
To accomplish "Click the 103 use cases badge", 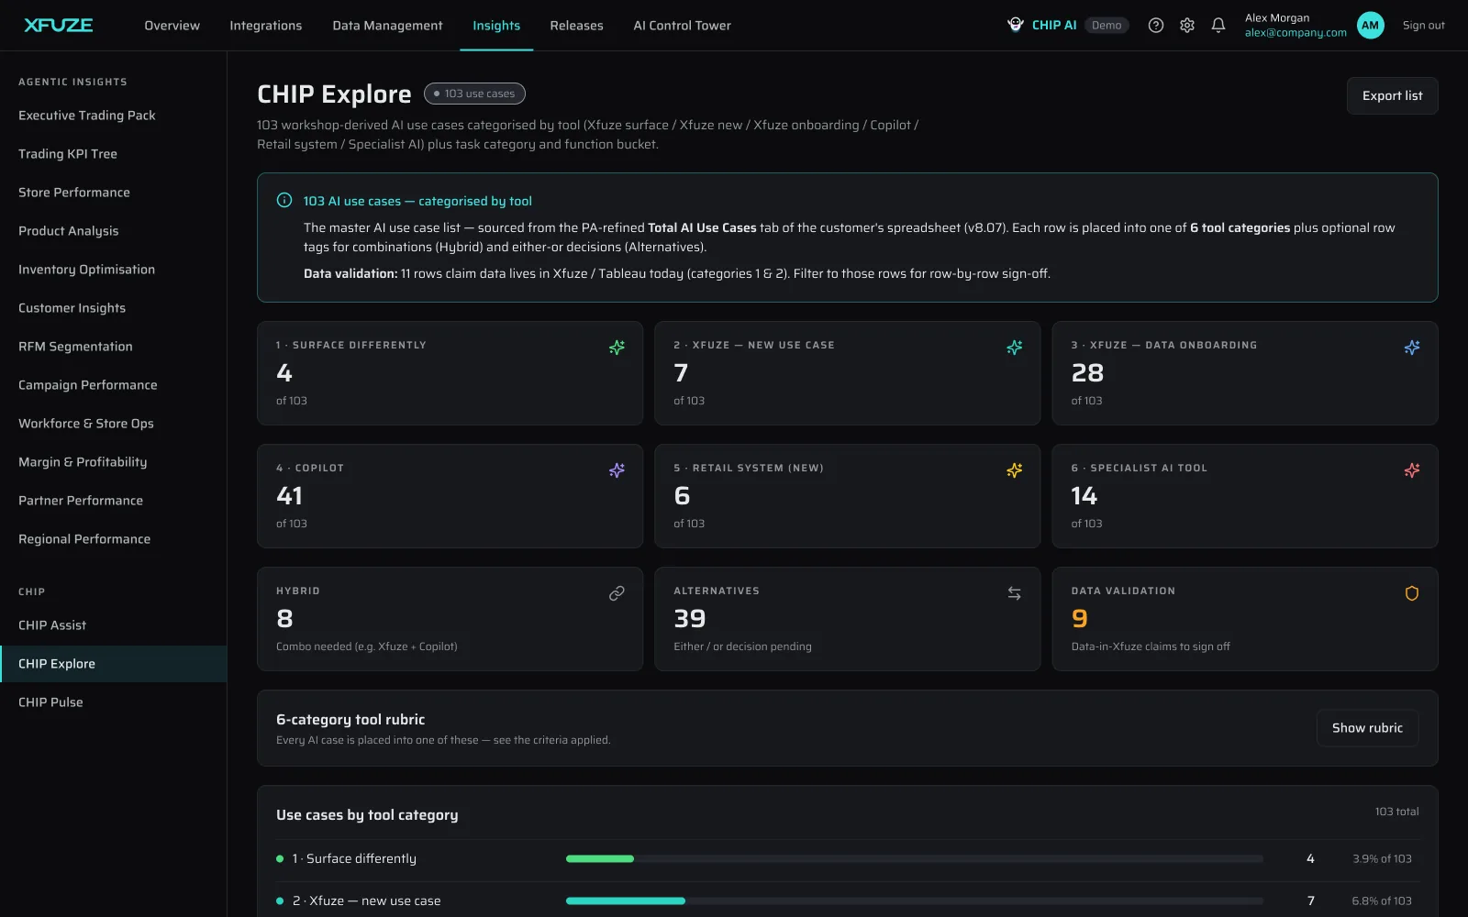I will point(474,94).
